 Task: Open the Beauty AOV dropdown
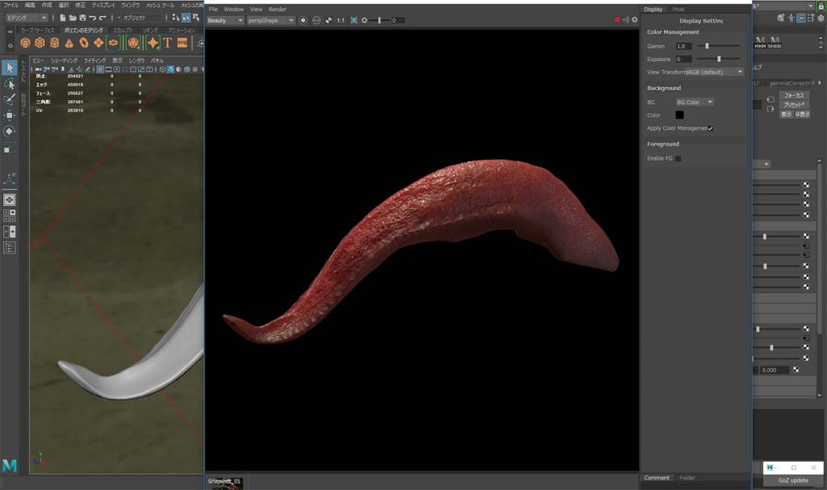pyautogui.click(x=225, y=20)
